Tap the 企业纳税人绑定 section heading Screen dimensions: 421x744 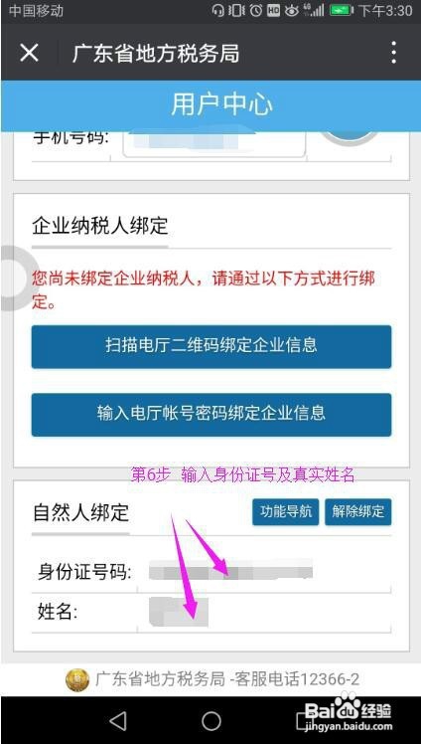(x=100, y=226)
